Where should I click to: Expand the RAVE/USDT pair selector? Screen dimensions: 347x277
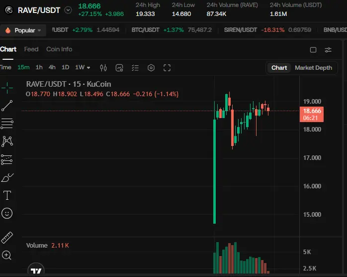[68, 10]
